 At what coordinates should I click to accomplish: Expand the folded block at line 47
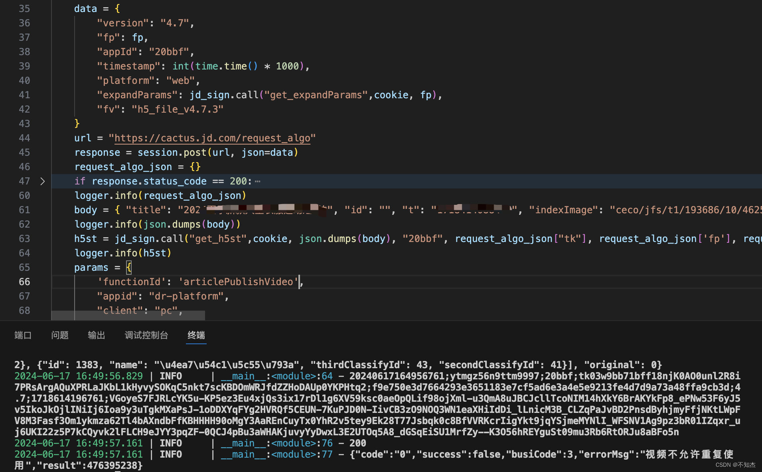[42, 181]
